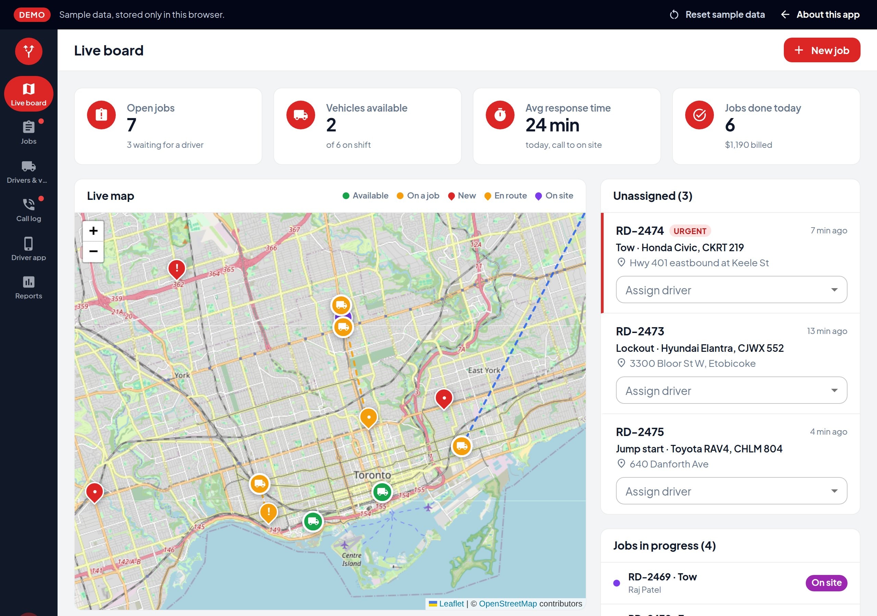This screenshot has width=877, height=616.
Task: Go to About this app
Action: pos(820,14)
